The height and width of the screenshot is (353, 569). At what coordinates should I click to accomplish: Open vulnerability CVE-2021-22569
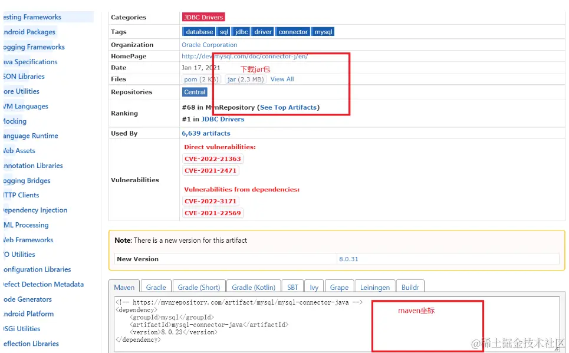pos(212,213)
